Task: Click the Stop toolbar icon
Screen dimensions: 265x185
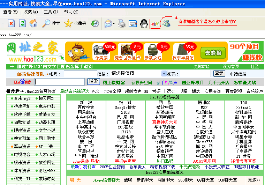Action: [11, 23]
